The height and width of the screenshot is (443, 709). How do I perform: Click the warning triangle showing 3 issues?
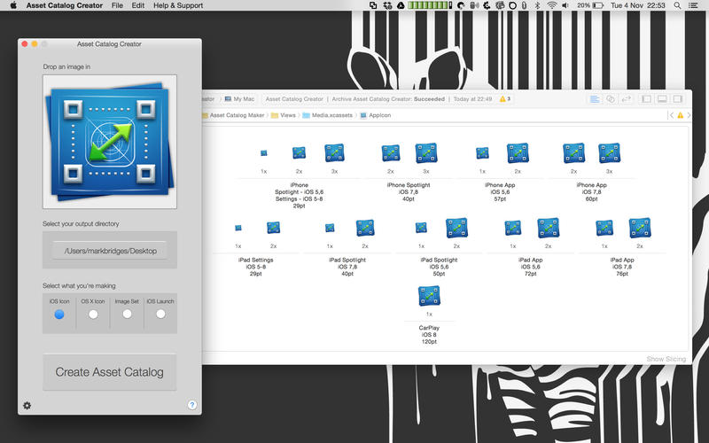[504, 99]
